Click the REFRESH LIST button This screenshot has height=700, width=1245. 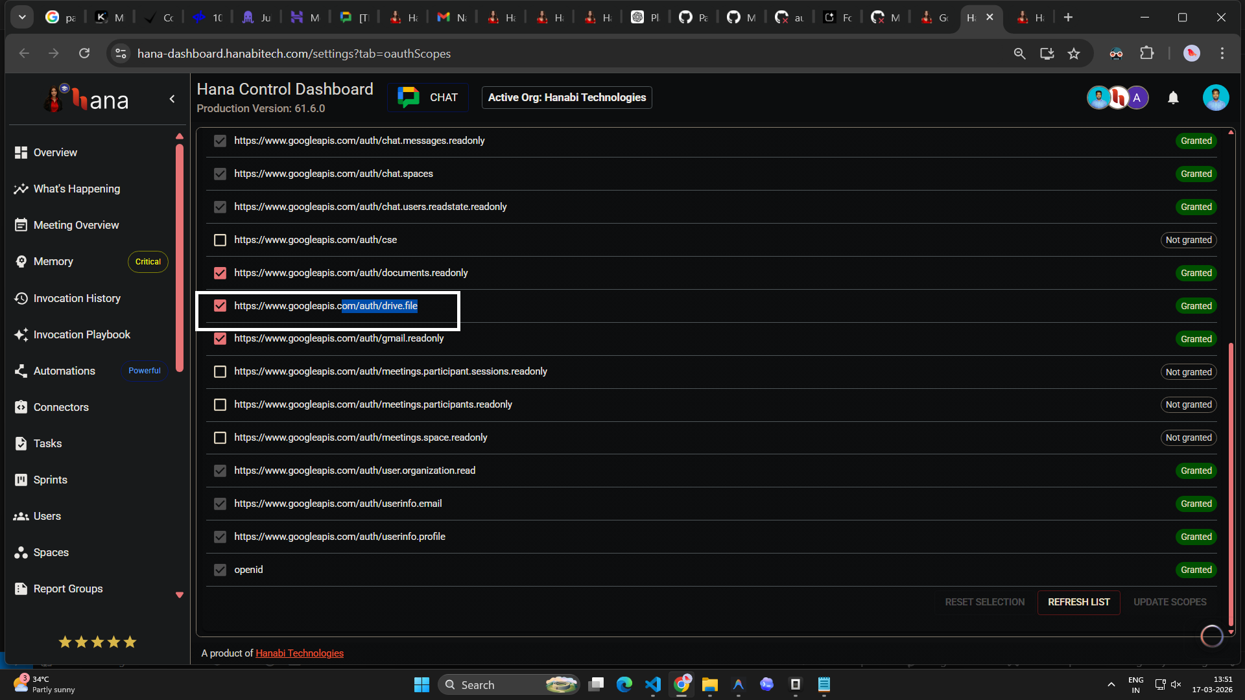pos(1078,601)
